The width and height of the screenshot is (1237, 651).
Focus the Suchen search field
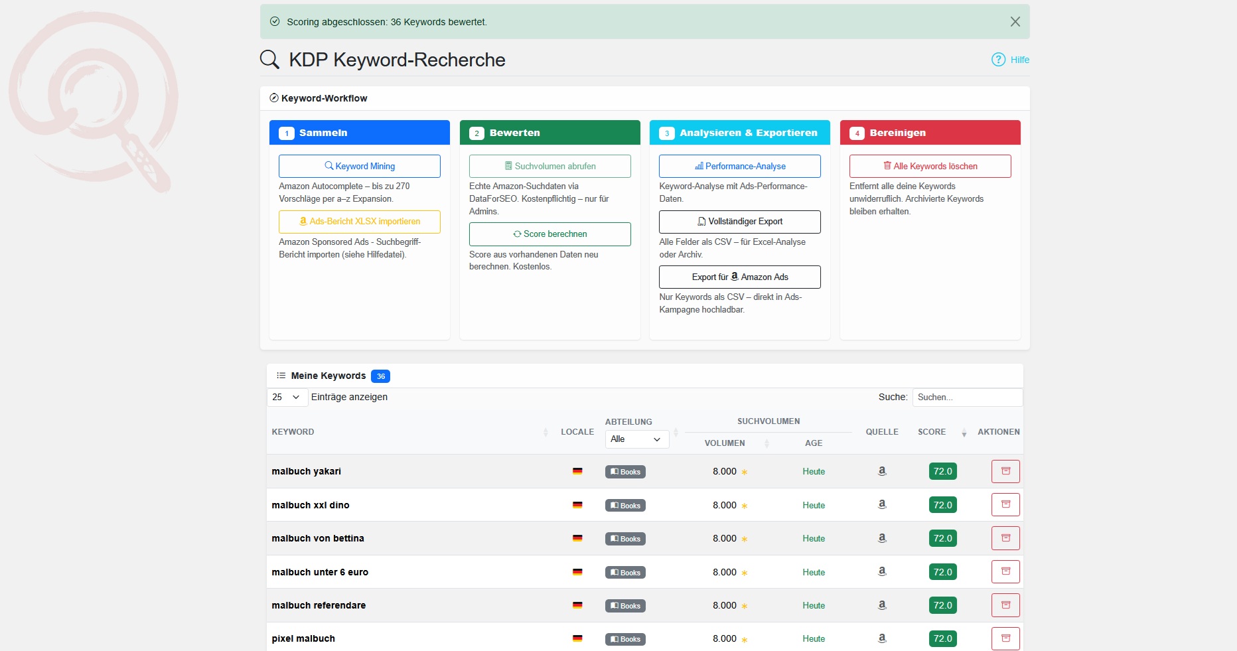967,397
